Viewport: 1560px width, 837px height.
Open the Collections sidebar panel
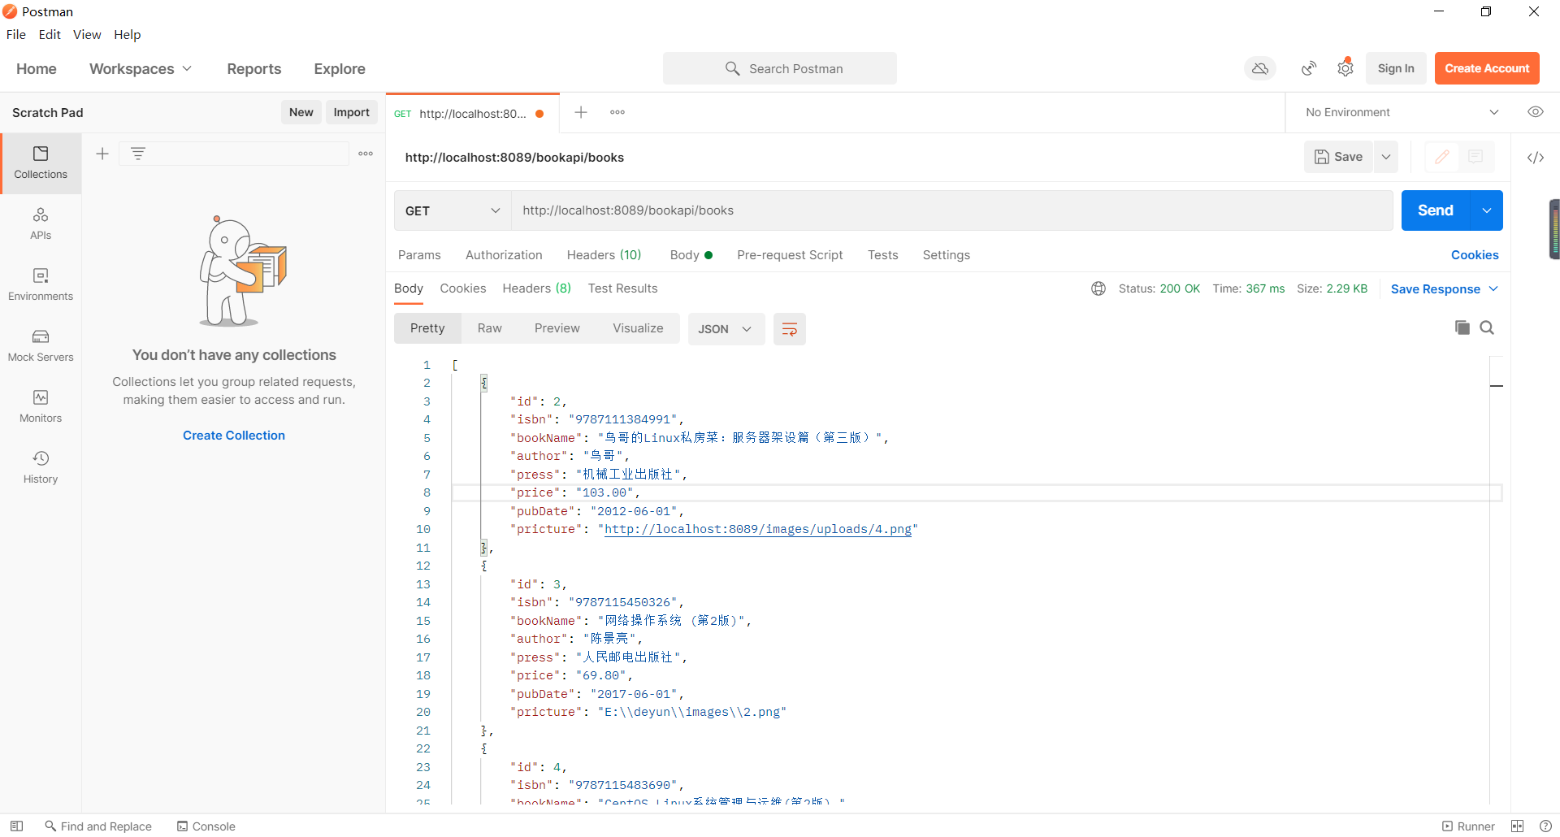tap(41, 163)
